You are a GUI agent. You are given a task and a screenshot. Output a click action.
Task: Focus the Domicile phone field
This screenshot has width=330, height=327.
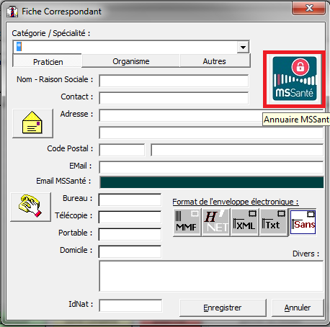click(130, 252)
